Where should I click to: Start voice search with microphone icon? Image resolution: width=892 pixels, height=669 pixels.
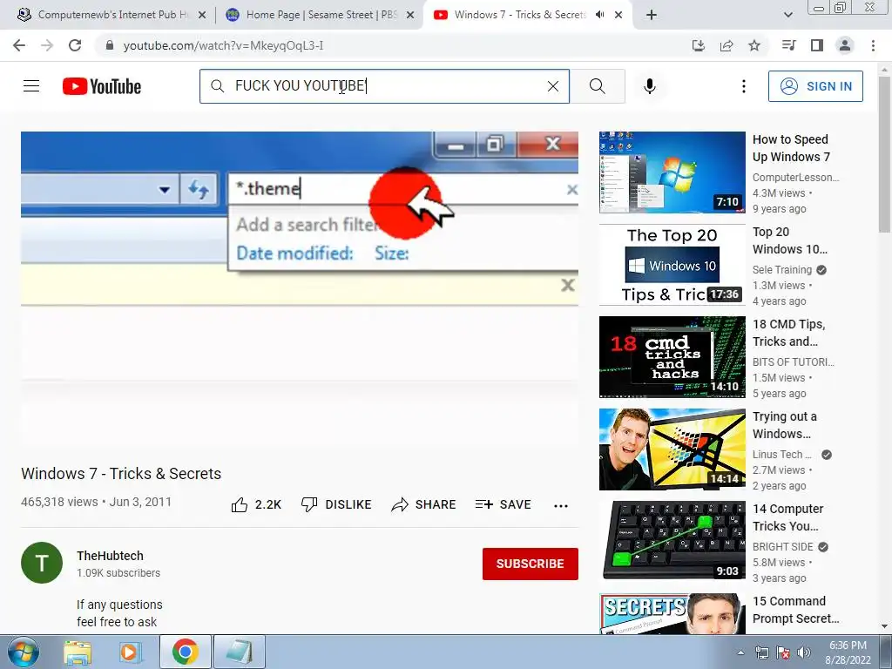point(650,86)
